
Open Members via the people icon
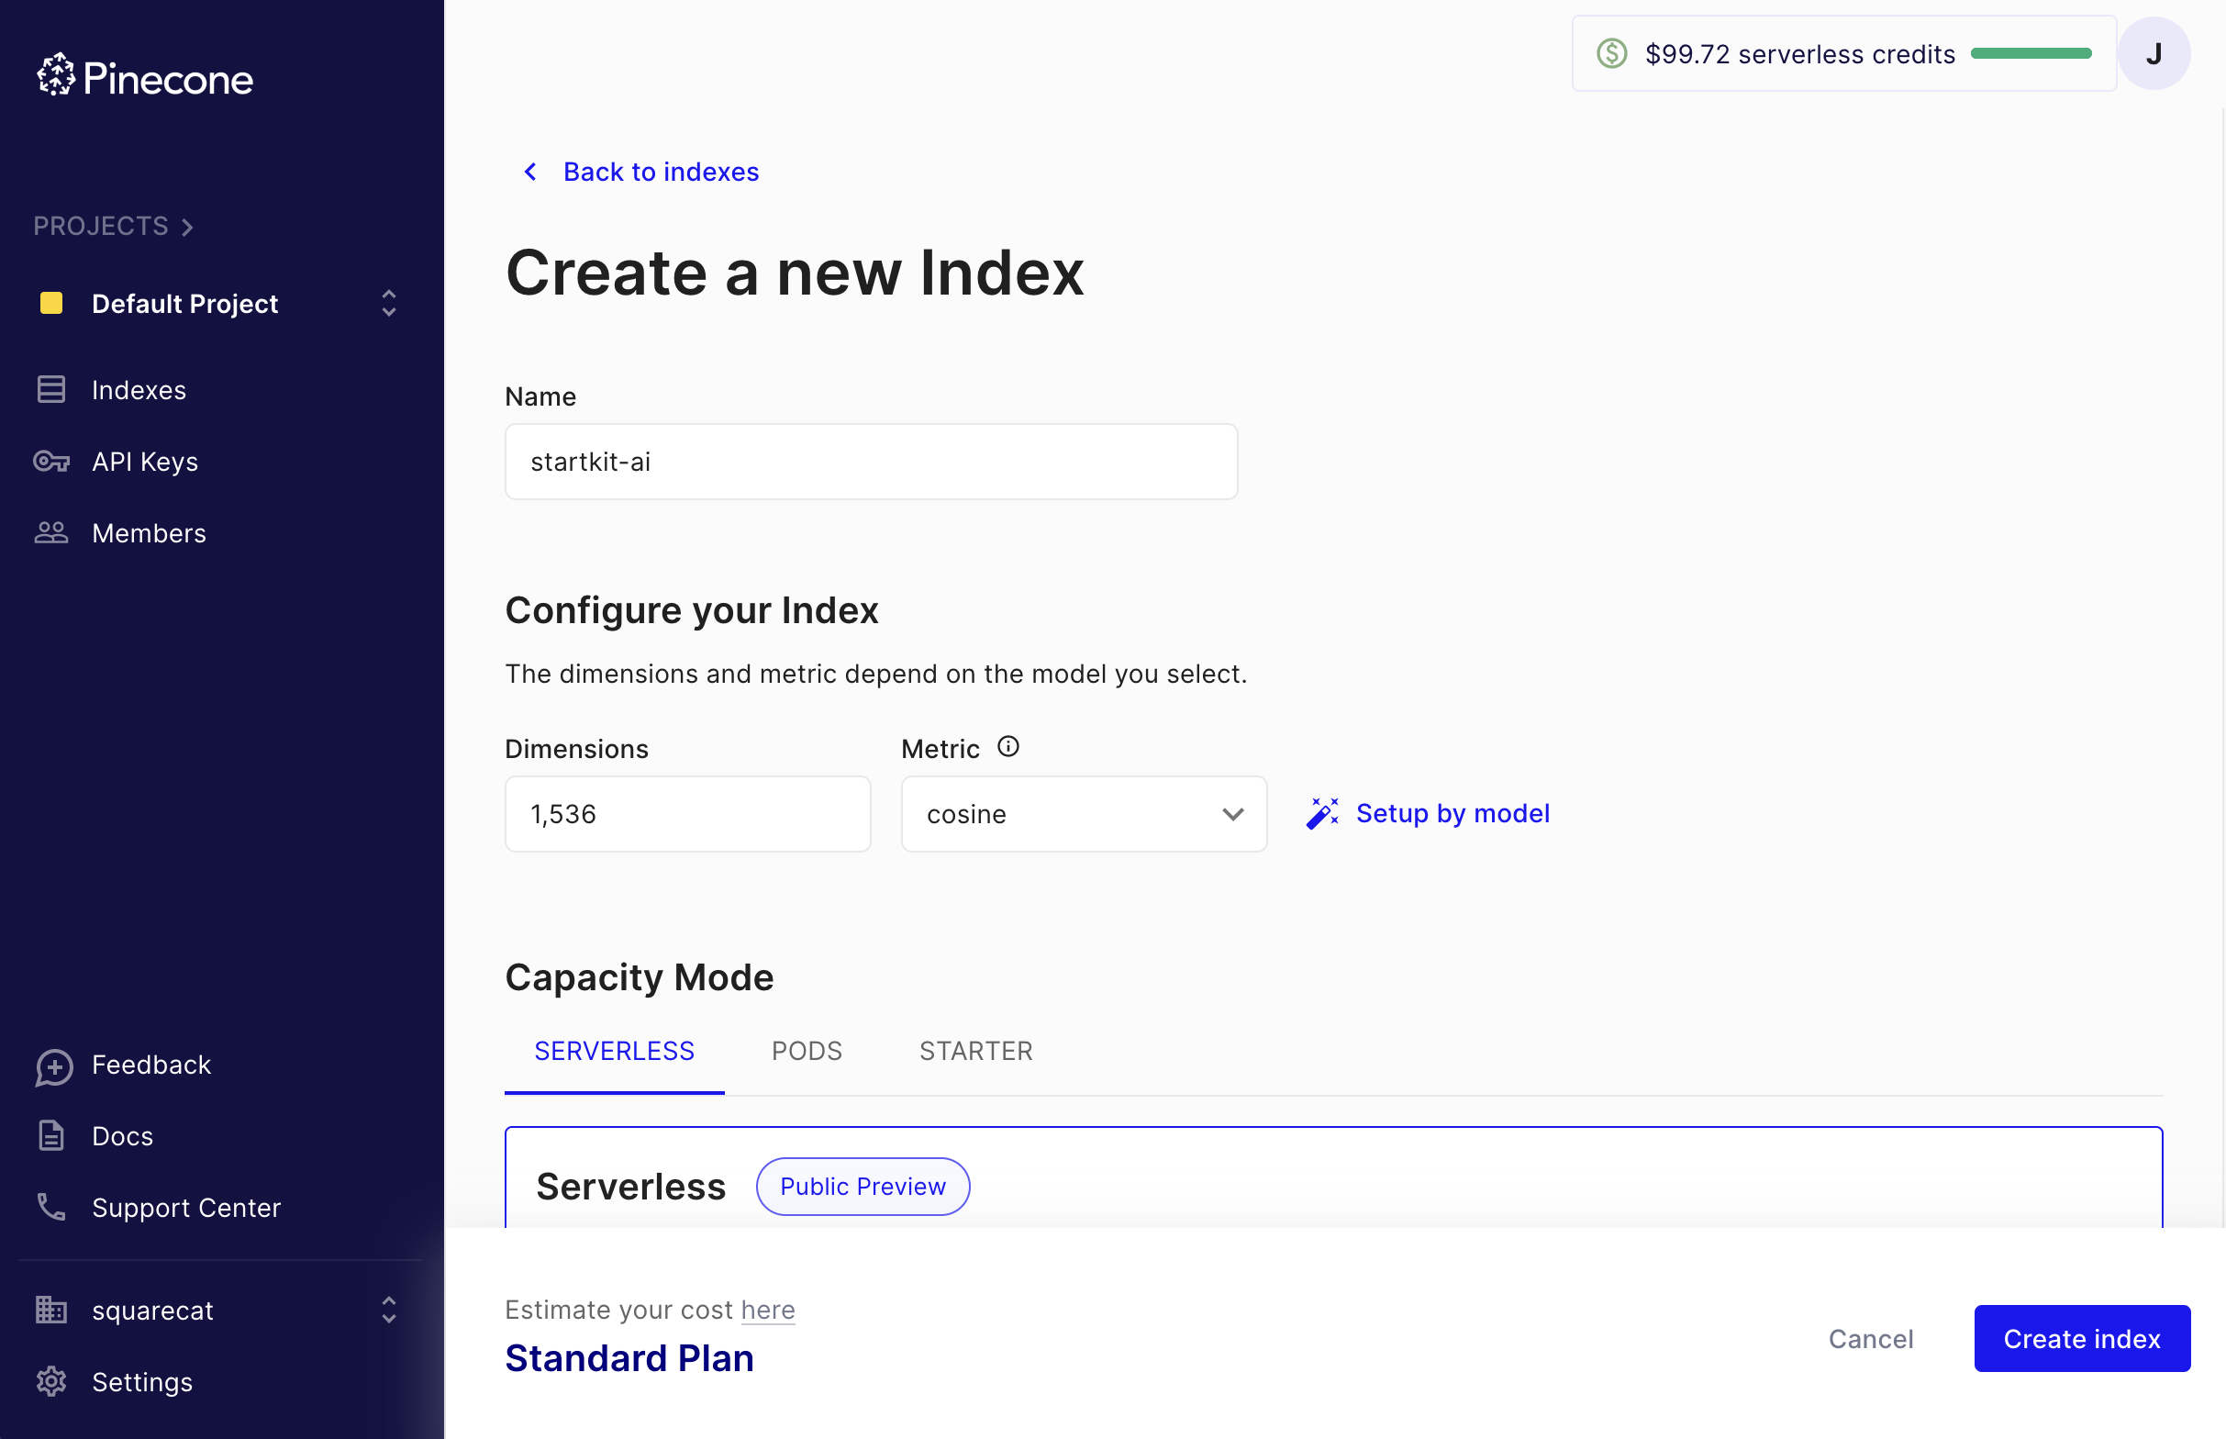click(x=50, y=532)
